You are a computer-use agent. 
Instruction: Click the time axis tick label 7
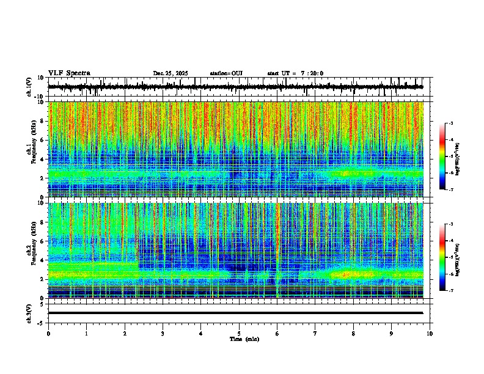[315, 334]
